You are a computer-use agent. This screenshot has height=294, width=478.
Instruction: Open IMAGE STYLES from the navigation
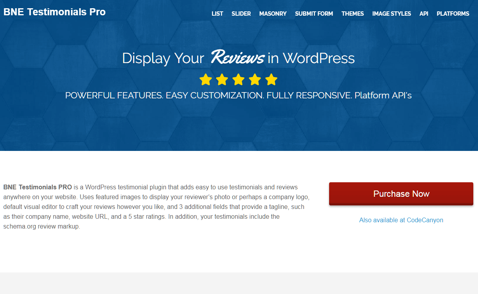coord(391,13)
